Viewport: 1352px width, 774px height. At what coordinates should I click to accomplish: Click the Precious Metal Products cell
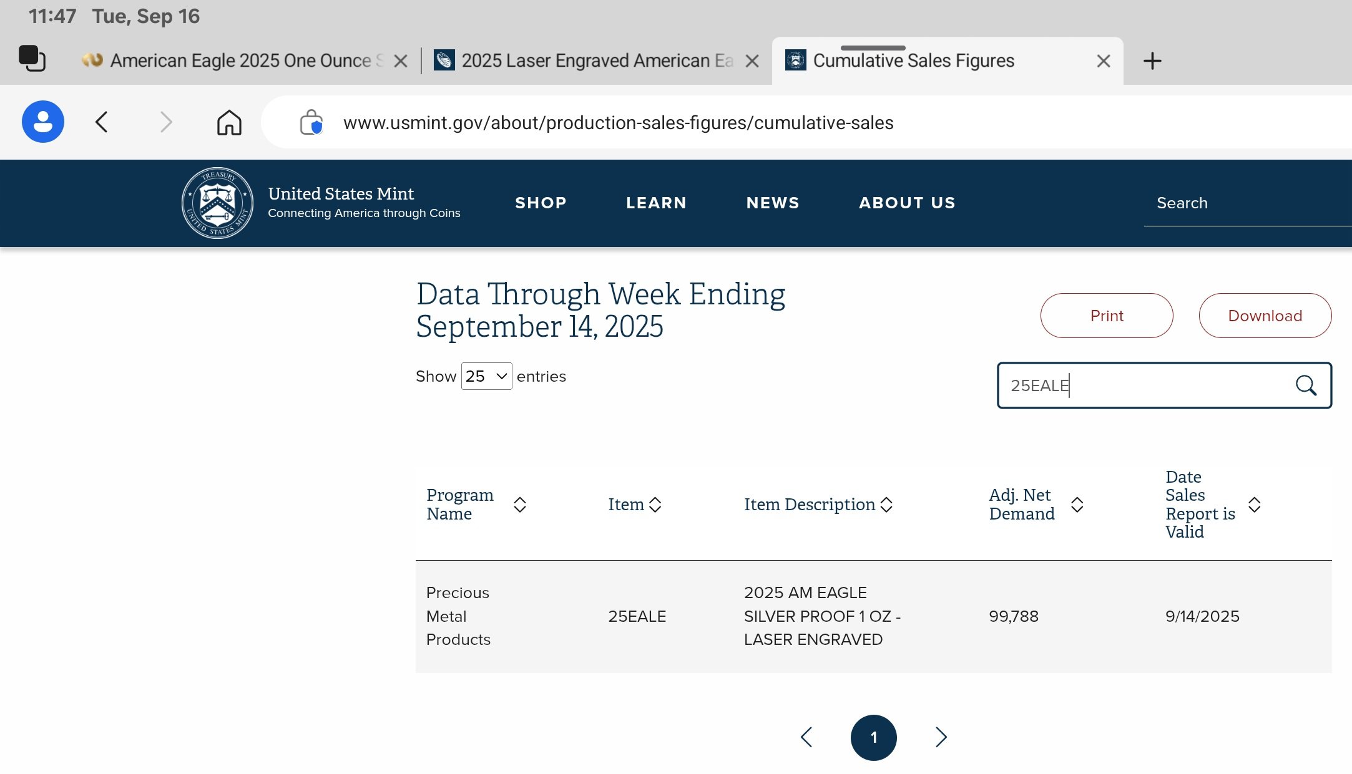458,616
